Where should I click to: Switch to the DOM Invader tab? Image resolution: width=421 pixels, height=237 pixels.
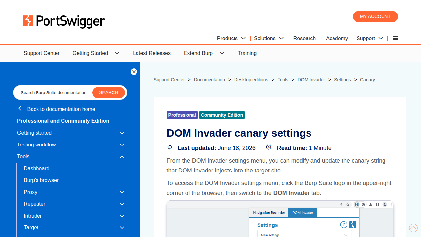pyautogui.click(x=303, y=213)
